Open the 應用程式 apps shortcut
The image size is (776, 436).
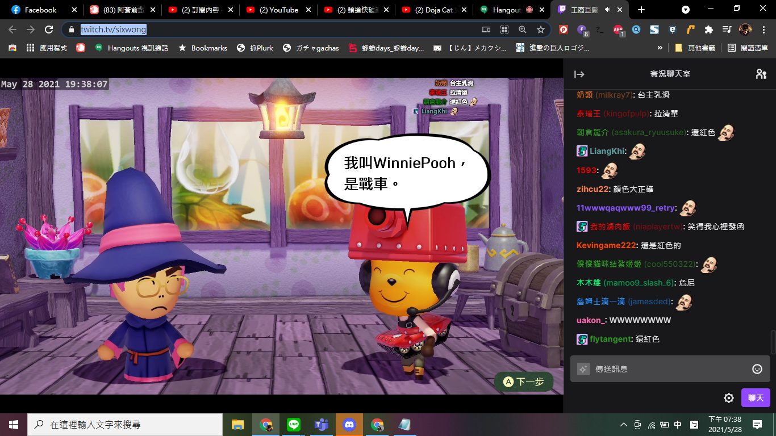point(47,48)
